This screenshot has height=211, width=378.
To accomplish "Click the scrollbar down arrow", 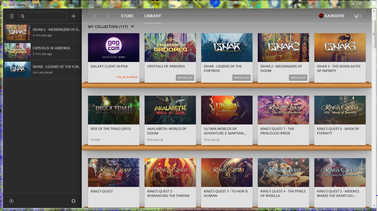I will click(374, 206).
